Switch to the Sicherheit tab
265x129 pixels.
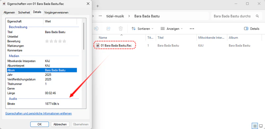[24, 12]
